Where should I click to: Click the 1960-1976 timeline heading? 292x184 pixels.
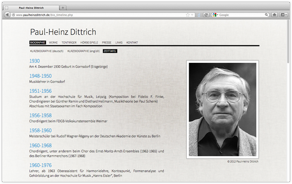tap(40, 165)
